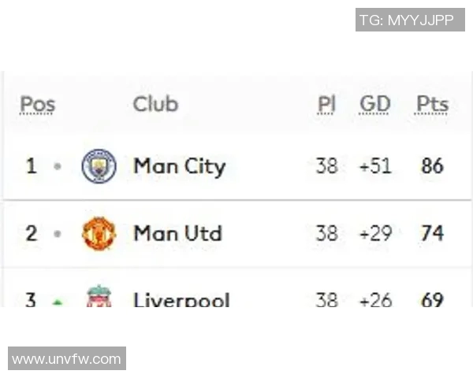Click the Pts column abbreviation
The width and height of the screenshot is (473, 378).
(432, 104)
